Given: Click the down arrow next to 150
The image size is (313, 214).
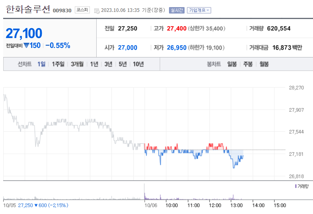Looking at the screenshot, I should (x=26, y=46).
